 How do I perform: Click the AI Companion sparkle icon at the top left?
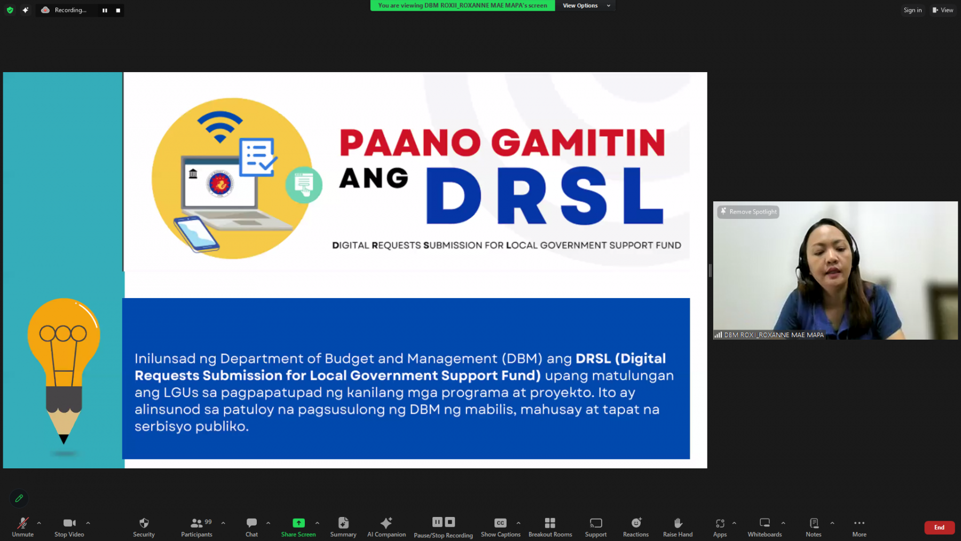click(x=25, y=10)
